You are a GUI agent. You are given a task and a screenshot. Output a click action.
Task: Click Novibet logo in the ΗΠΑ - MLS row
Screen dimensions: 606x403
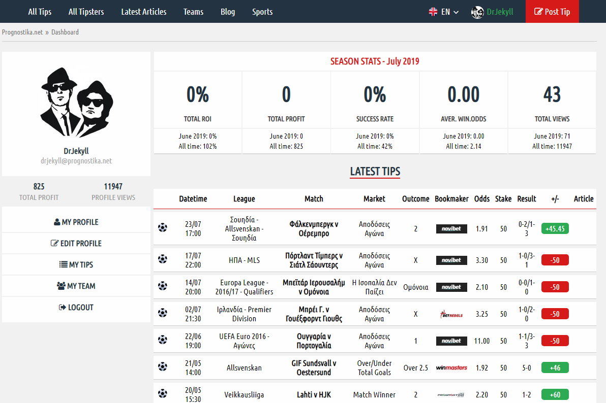(451, 260)
